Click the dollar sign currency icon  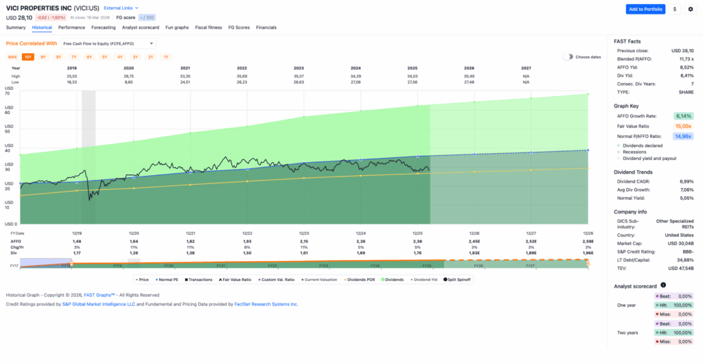[676, 9]
